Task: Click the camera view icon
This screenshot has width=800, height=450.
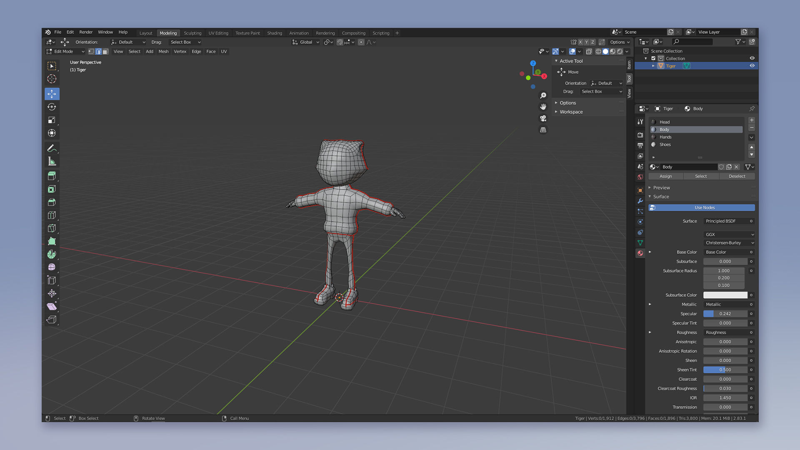Action: 543,118
